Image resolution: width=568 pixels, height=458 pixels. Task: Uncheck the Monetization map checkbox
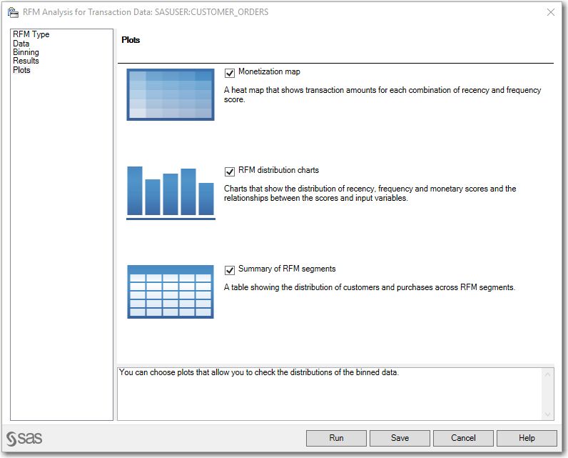pos(230,73)
